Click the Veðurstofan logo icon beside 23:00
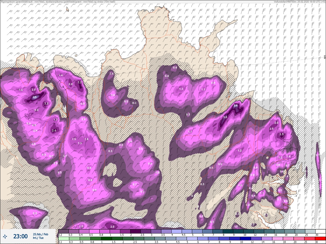The width and height of the screenshot is (326, 244). 5,237
